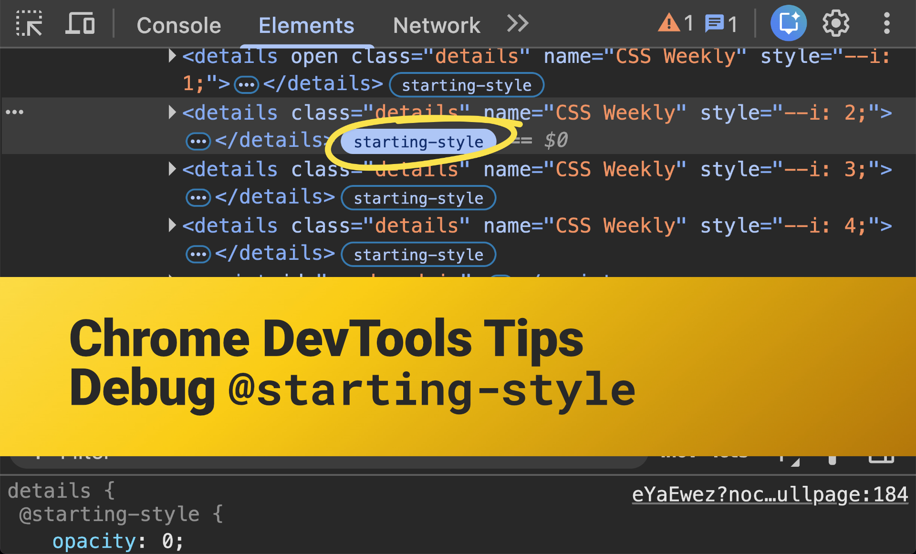Expand the details element with --i: 4

tap(172, 226)
